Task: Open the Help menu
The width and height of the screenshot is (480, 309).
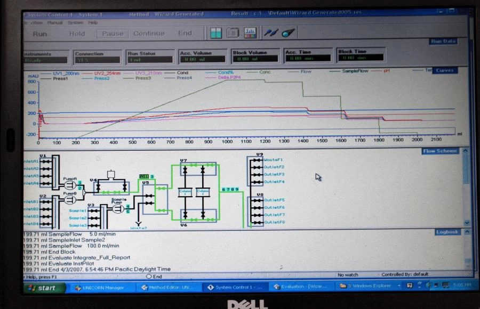Action: point(93,23)
